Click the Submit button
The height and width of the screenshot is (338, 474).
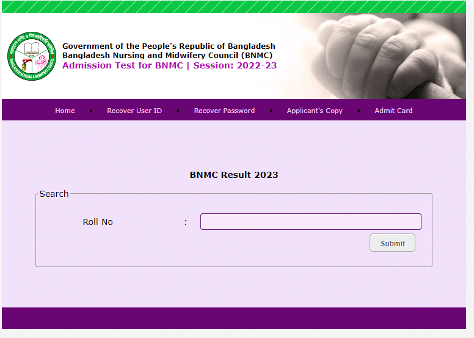click(392, 243)
